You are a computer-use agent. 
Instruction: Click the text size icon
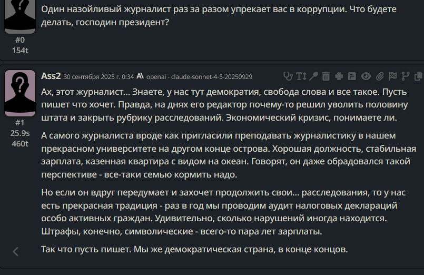point(301,76)
